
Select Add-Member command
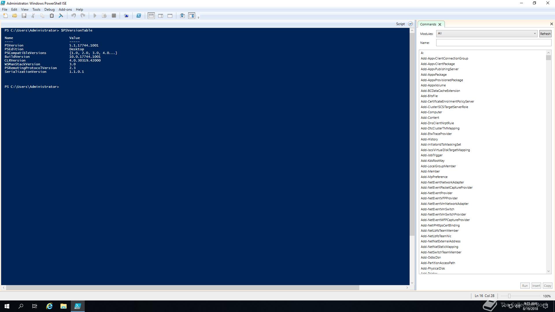point(430,171)
